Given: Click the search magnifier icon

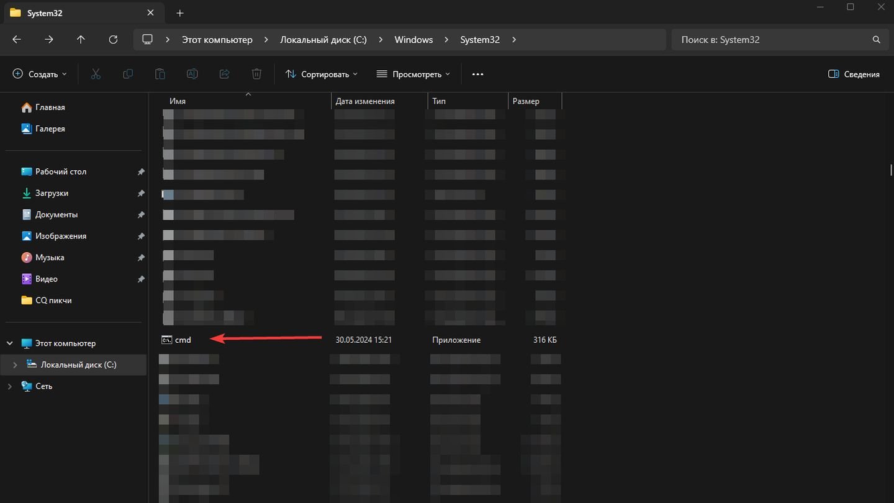Looking at the screenshot, I should tap(877, 39).
